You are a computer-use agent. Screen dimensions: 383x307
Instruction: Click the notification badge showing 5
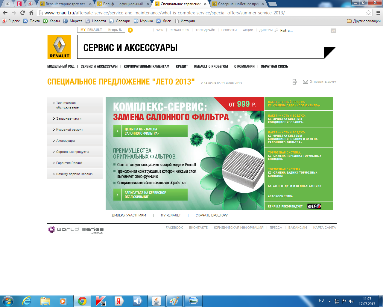pyautogui.click(x=130, y=30)
